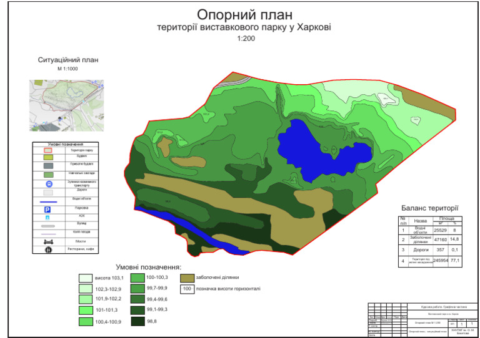
Task: Click the 'висота 103,1' label
Action: [x=109, y=278]
